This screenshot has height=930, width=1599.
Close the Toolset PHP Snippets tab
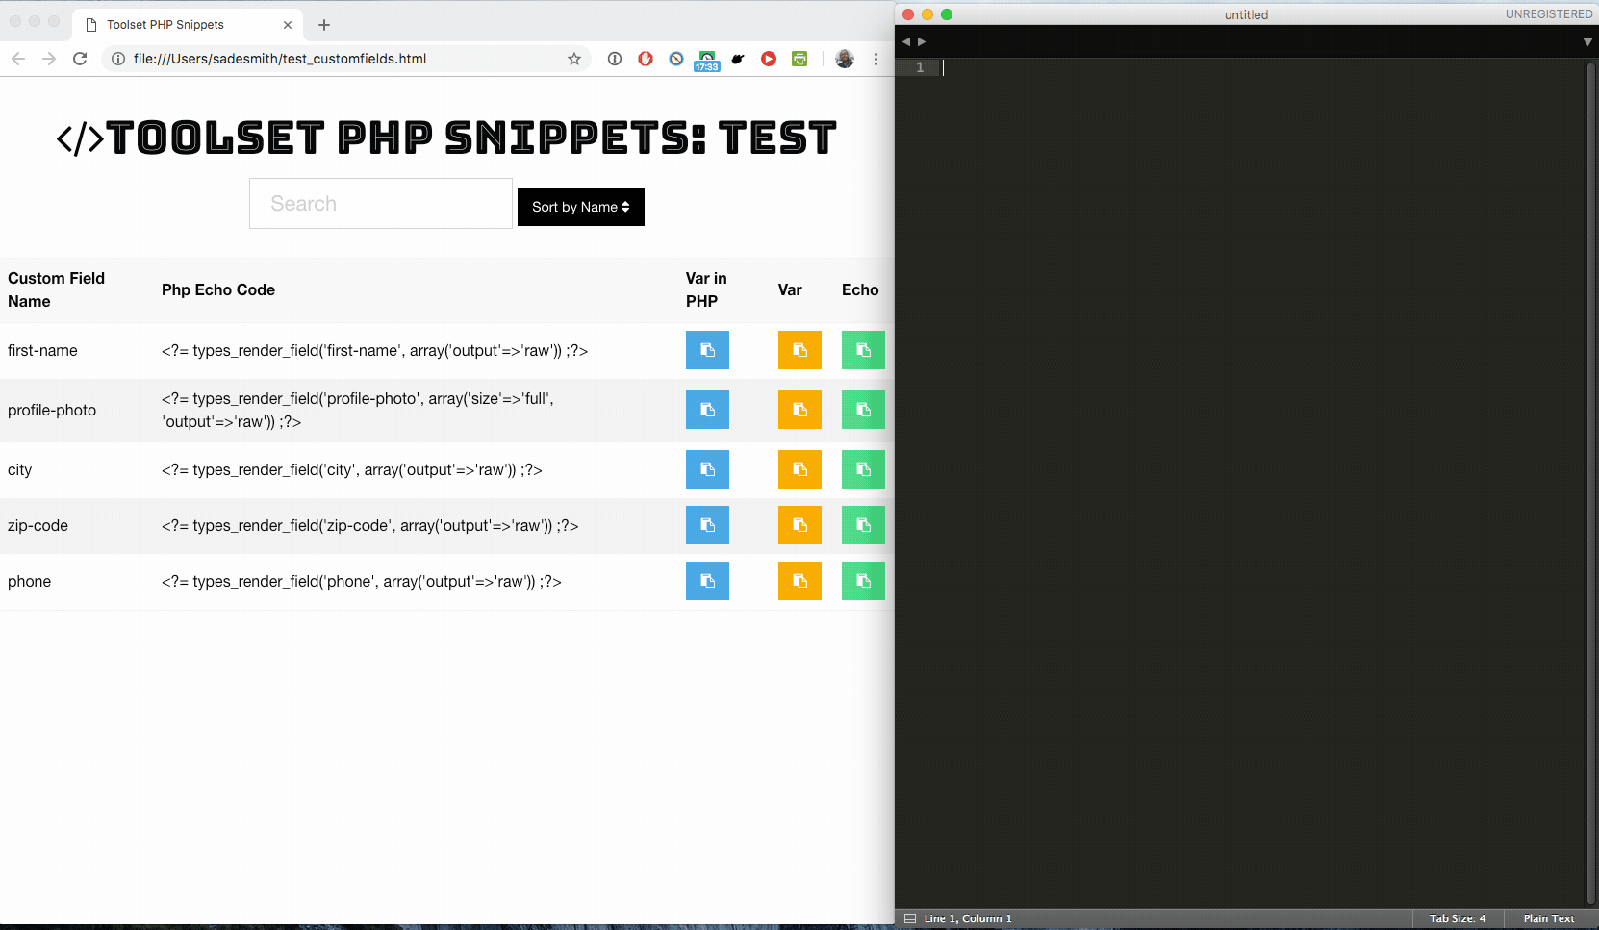(x=288, y=25)
